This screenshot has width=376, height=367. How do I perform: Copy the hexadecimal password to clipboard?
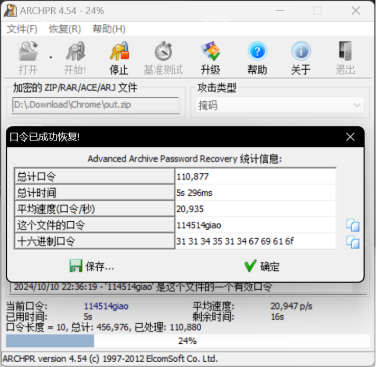[353, 242]
